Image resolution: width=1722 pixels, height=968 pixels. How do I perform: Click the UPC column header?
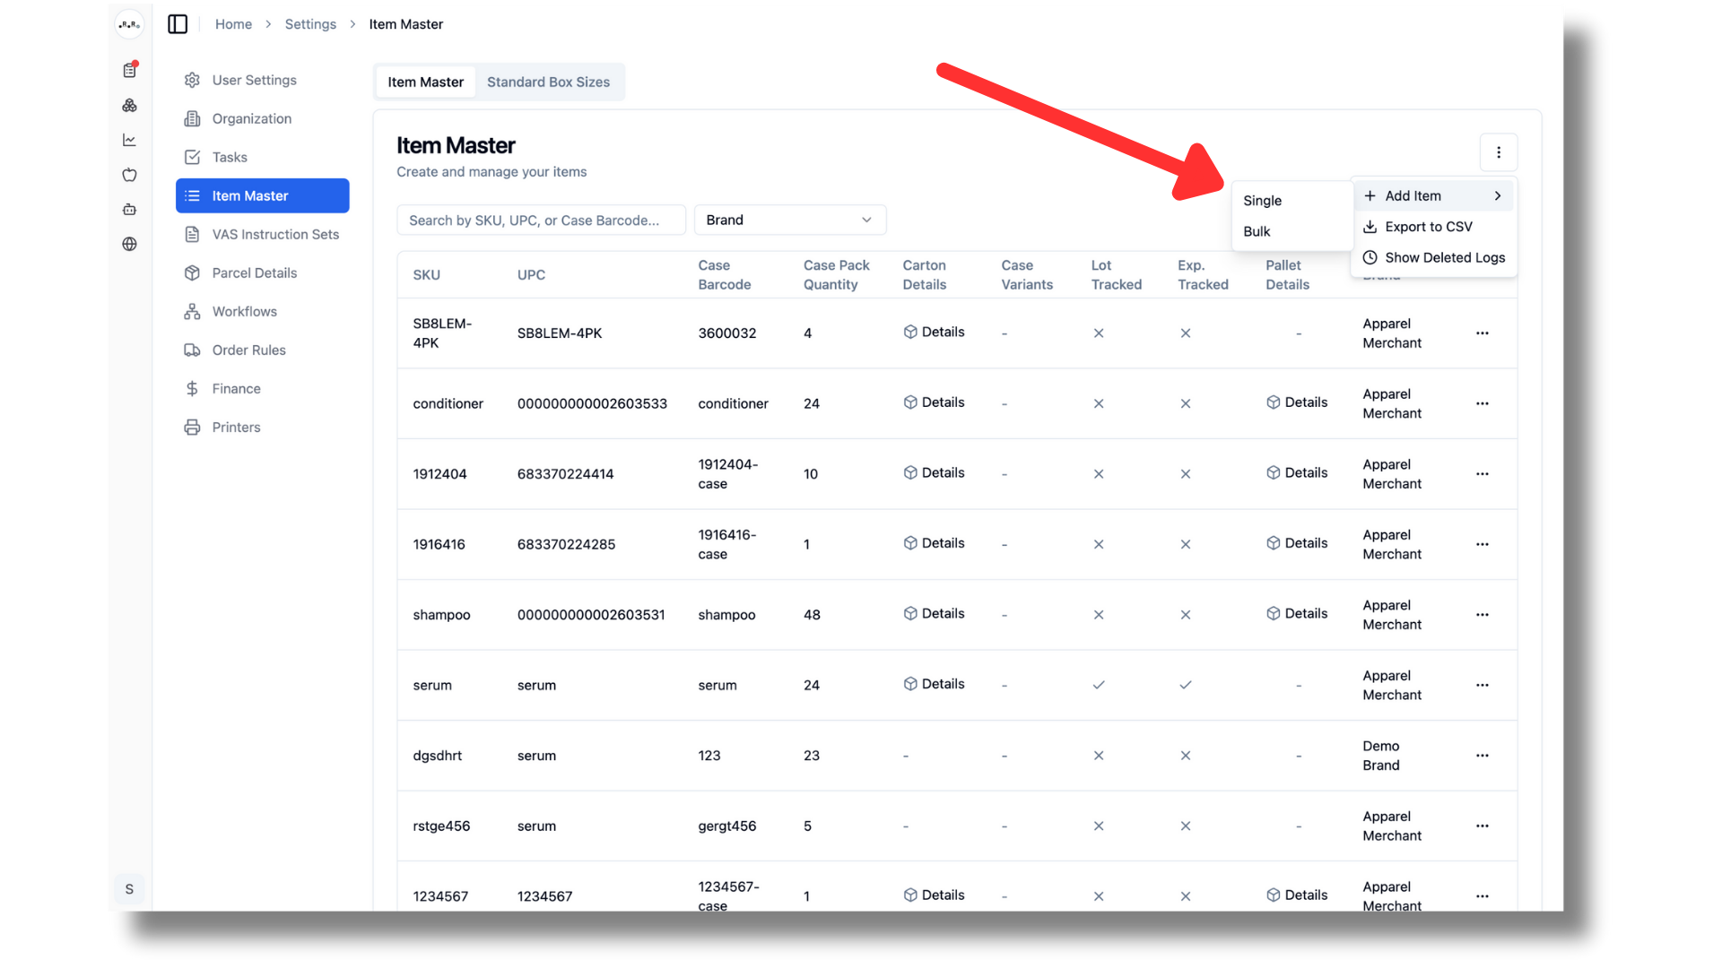[531, 275]
